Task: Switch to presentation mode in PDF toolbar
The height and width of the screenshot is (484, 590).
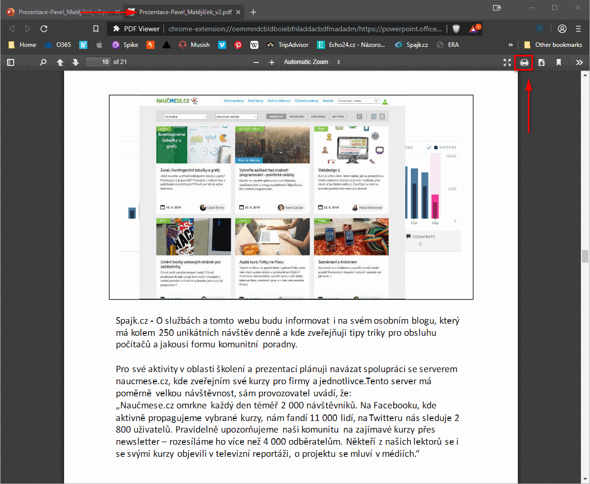Action: pos(507,63)
